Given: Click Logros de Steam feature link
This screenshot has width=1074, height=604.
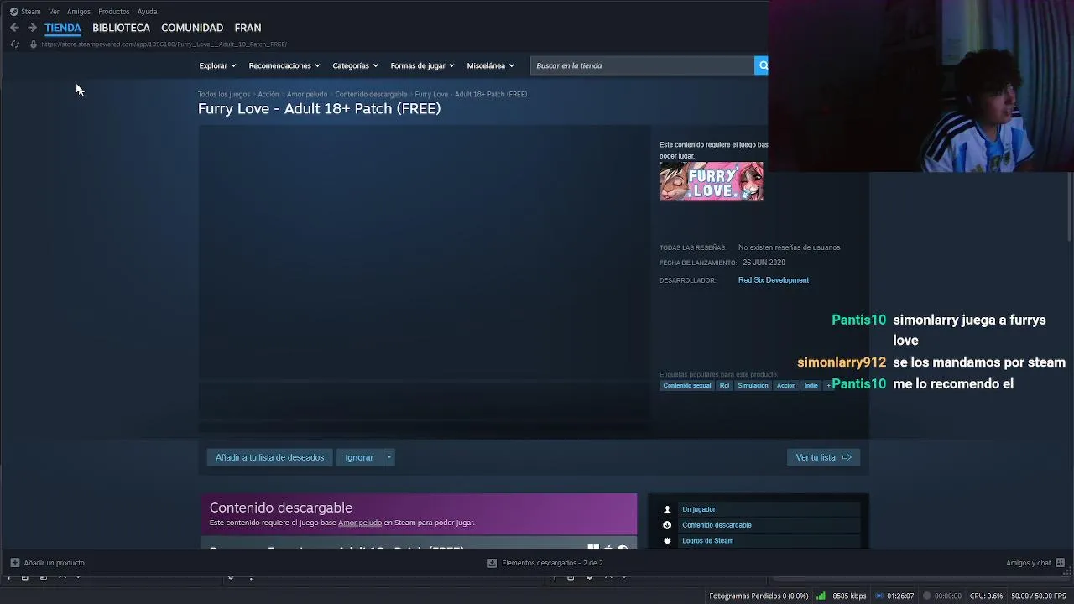Looking at the screenshot, I should [x=707, y=541].
